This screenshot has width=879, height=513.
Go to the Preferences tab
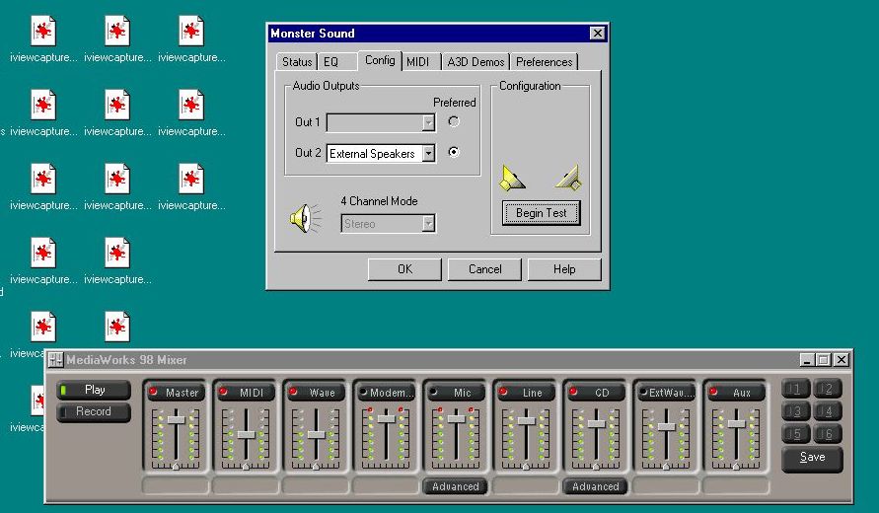[x=545, y=62]
